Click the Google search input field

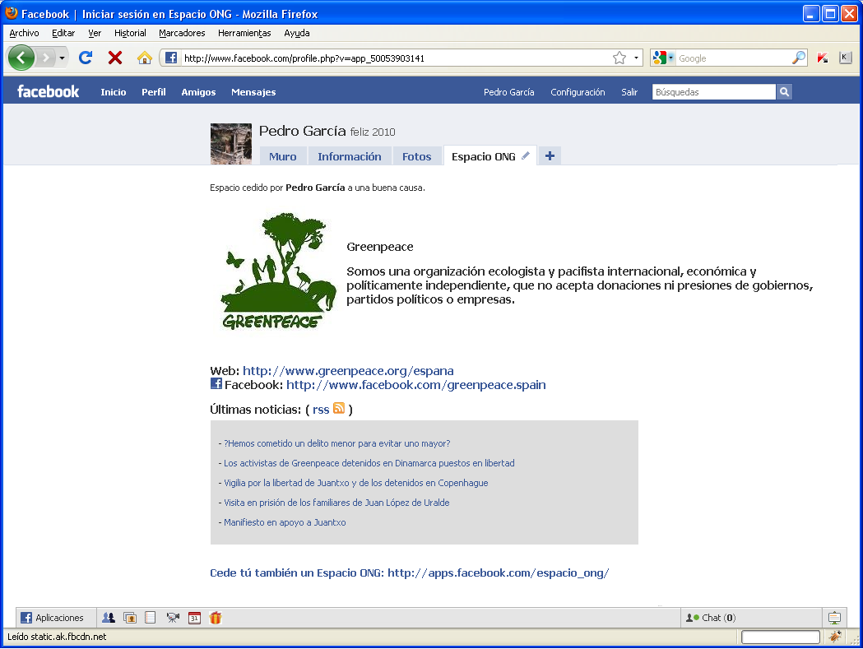point(732,58)
